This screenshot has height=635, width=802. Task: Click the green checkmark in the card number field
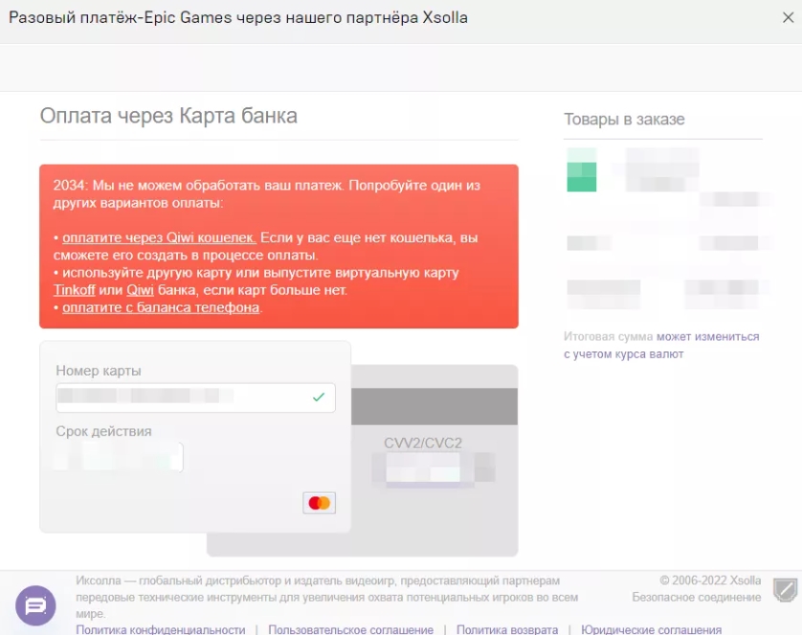pyautogui.click(x=319, y=397)
